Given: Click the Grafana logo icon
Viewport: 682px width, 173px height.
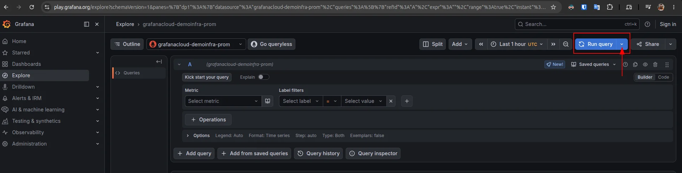Looking at the screenshot, I should pos(6,24).
